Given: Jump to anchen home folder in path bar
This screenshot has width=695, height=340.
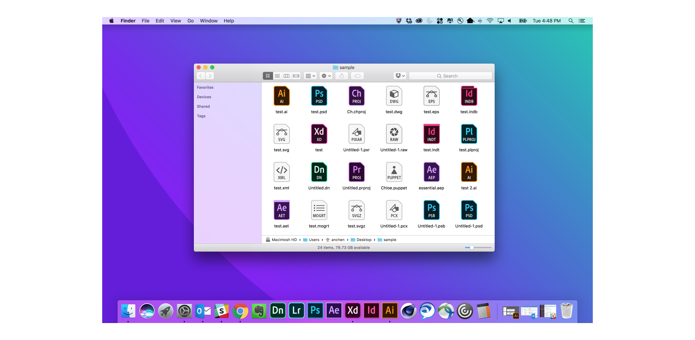Looking at the screenshot, I should click(335, 240).
